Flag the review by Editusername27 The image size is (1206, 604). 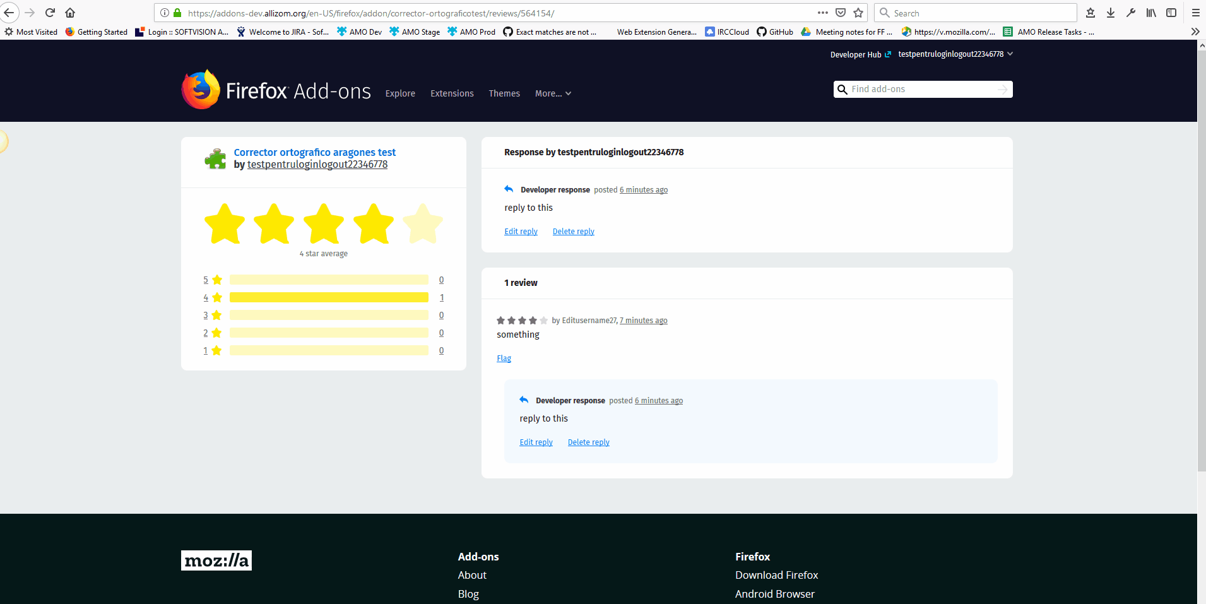pos(504,358)
